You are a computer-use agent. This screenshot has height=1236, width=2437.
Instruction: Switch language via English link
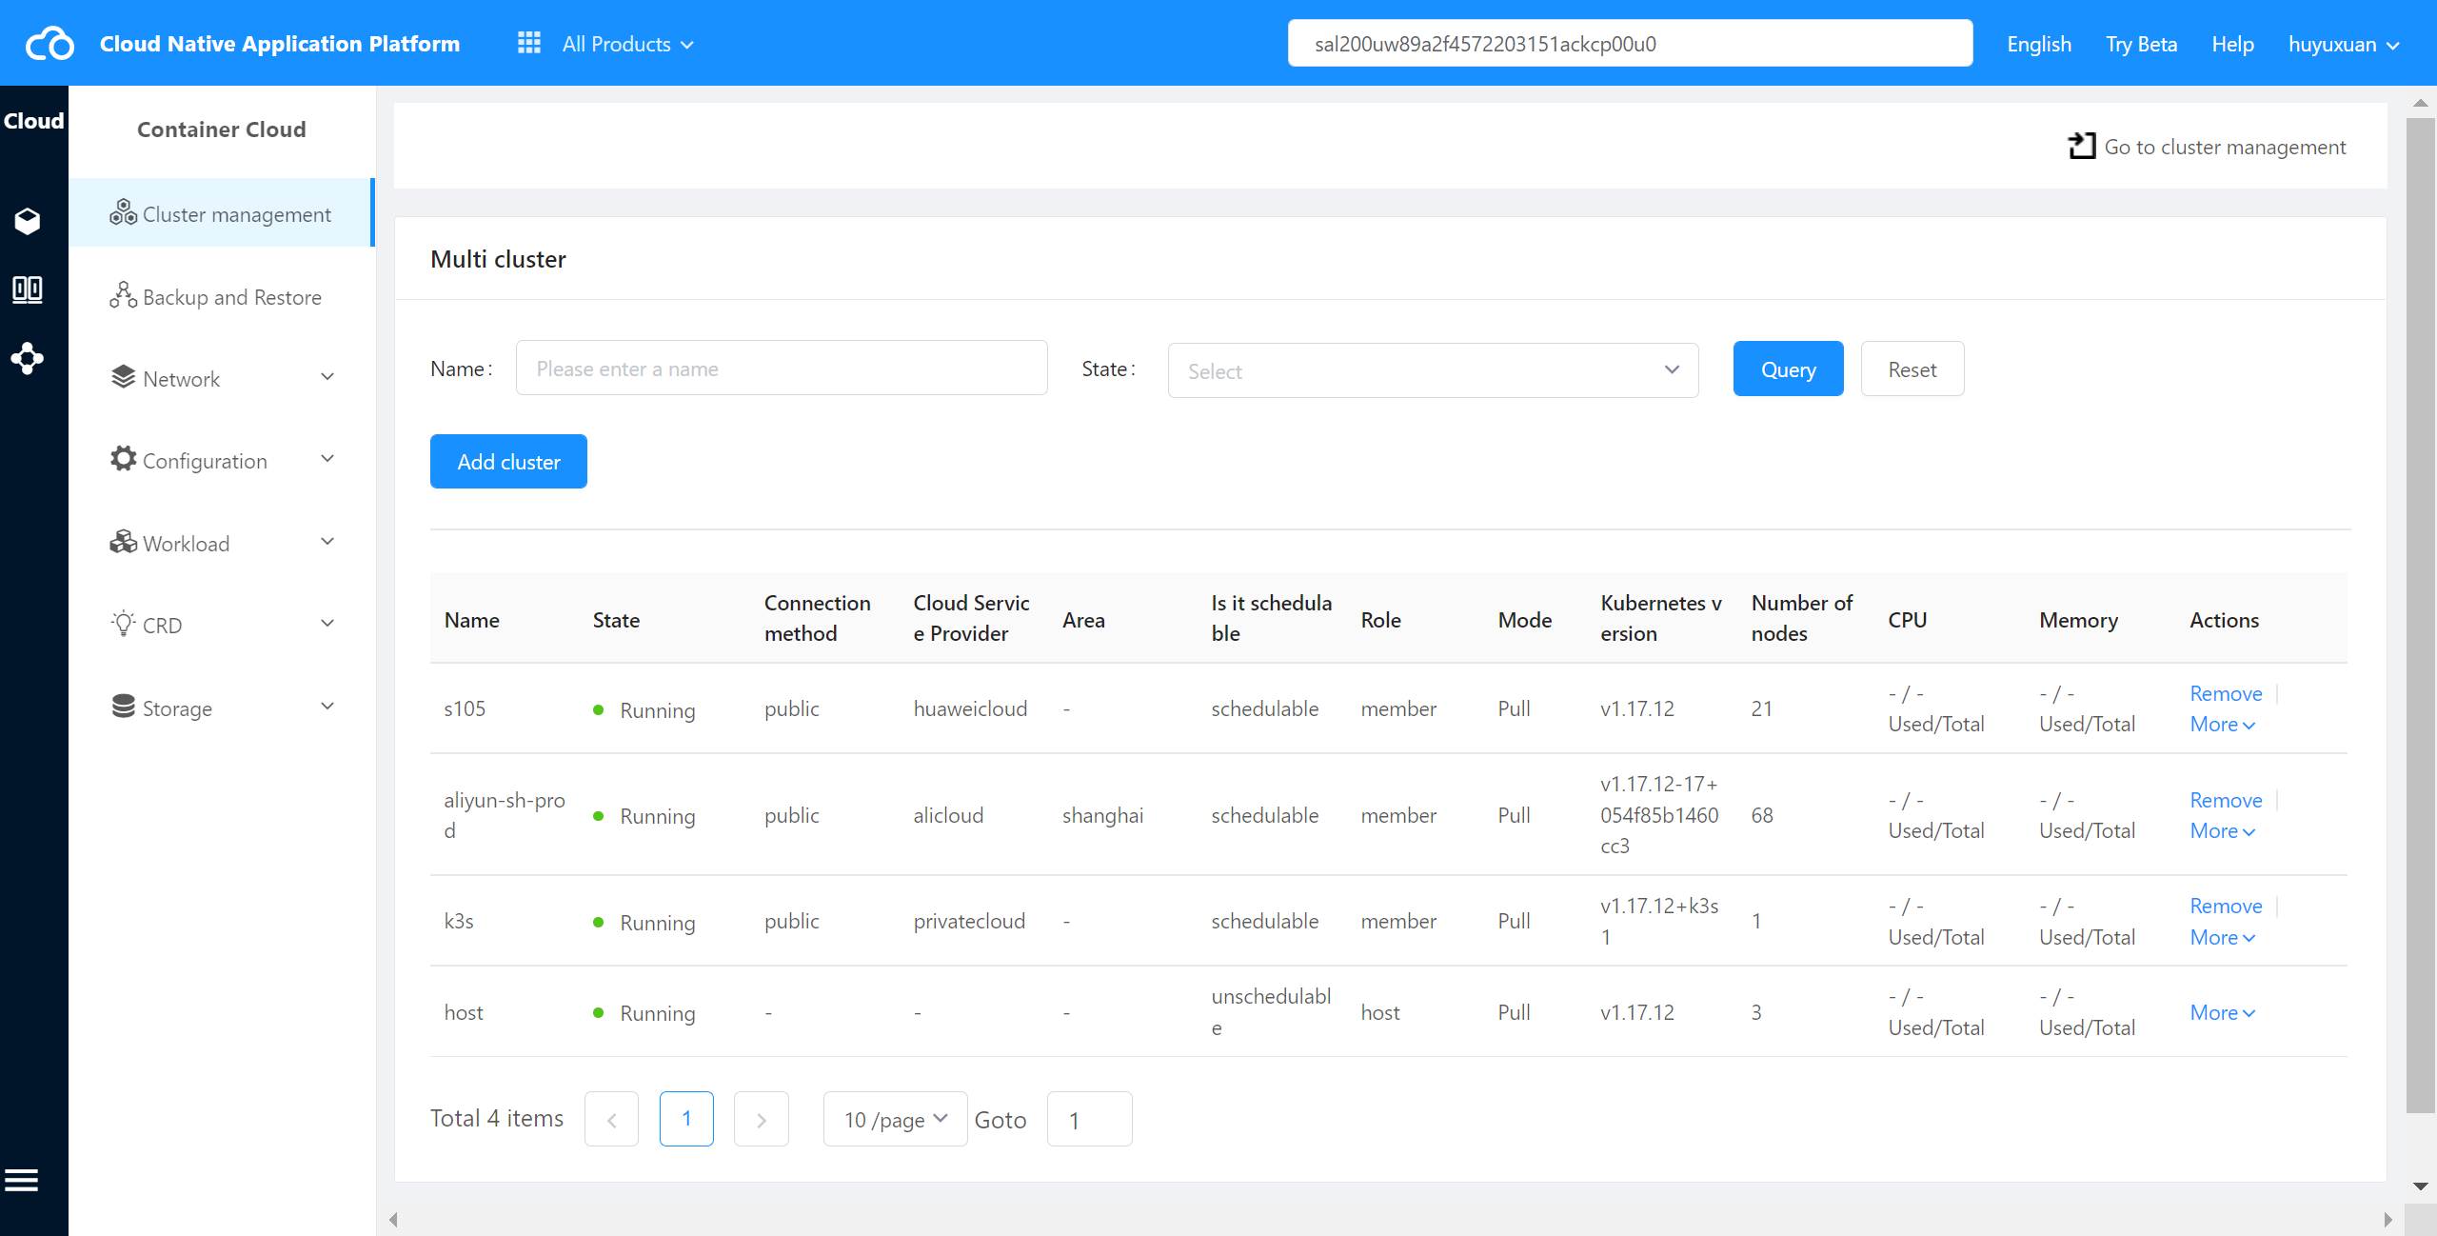(x=2038, y=44)
